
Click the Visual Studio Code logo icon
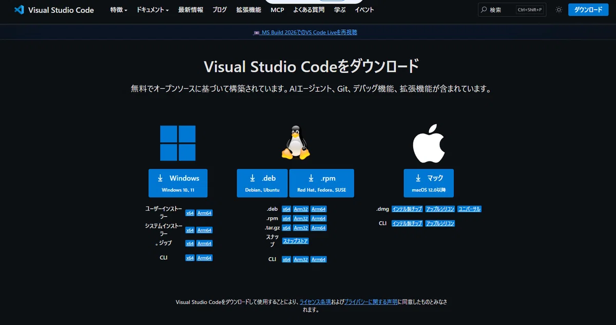[x=20, y=10]
